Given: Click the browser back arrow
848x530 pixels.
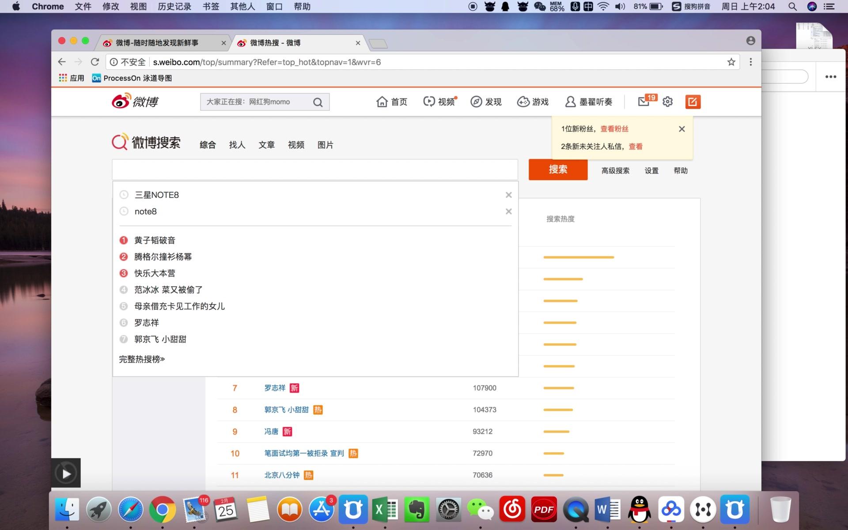Looking at the screenshot, I should [x=62, y=62].
